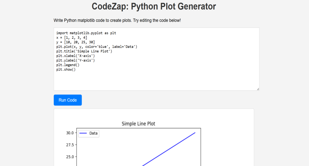Place cursor on the import matplotlib line
The width and height of the screenshot is (309, 166).
point(86,33)
